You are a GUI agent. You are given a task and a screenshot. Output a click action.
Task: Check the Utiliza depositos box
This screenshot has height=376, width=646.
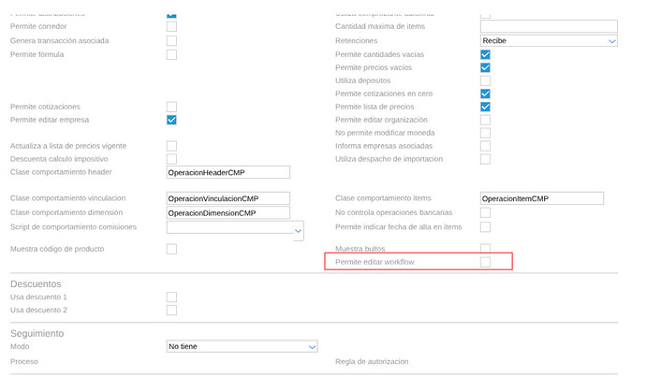tap(485, 81)
